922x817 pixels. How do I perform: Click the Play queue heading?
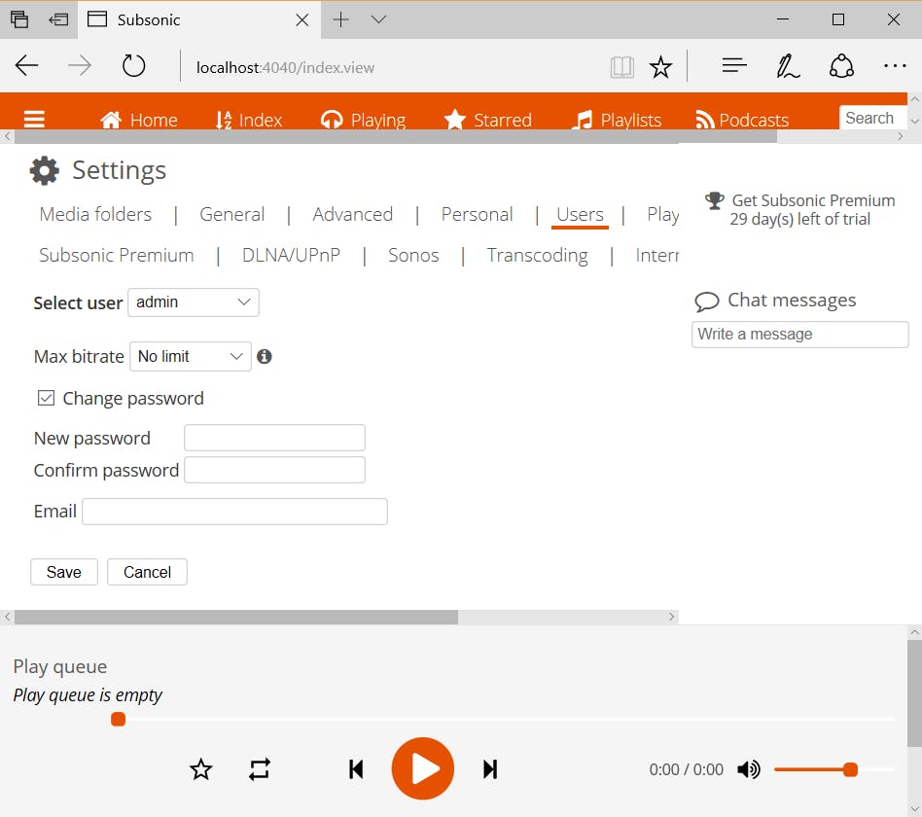pos(60,667)
